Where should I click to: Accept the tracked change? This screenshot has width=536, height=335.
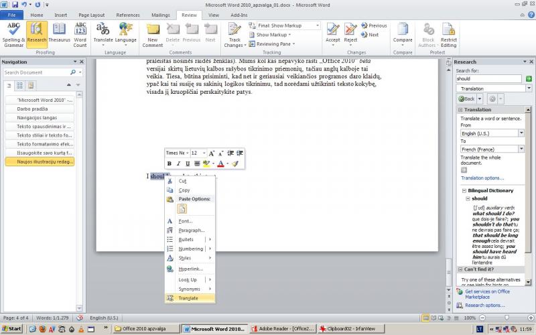coord(332,35)
